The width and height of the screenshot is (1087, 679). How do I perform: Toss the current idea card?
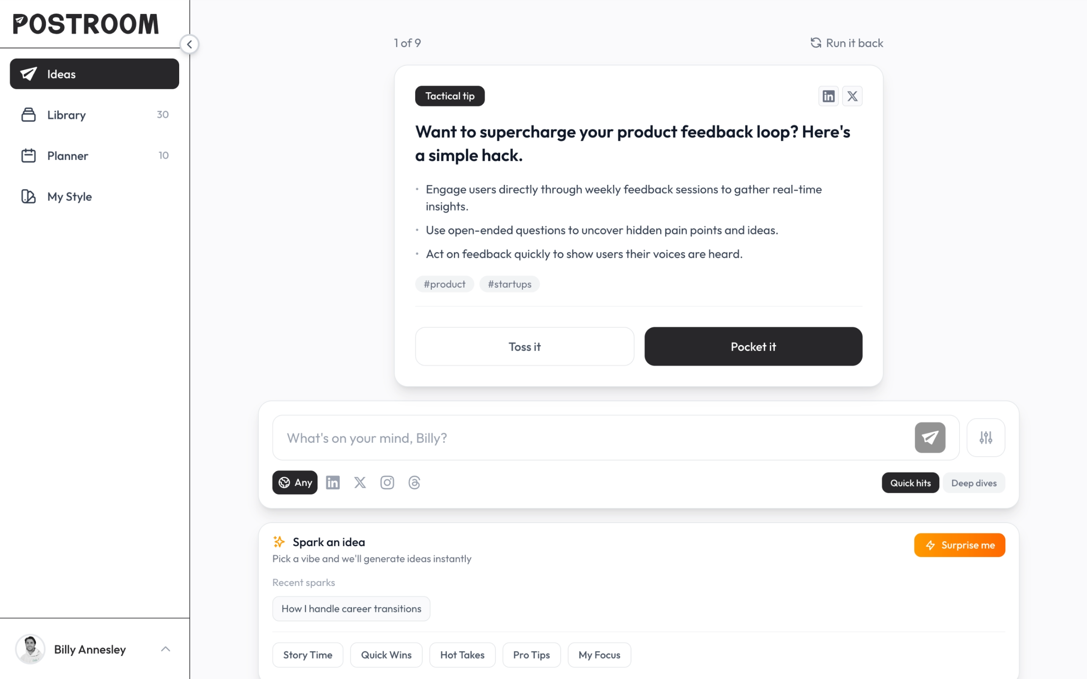click(524, 346)
